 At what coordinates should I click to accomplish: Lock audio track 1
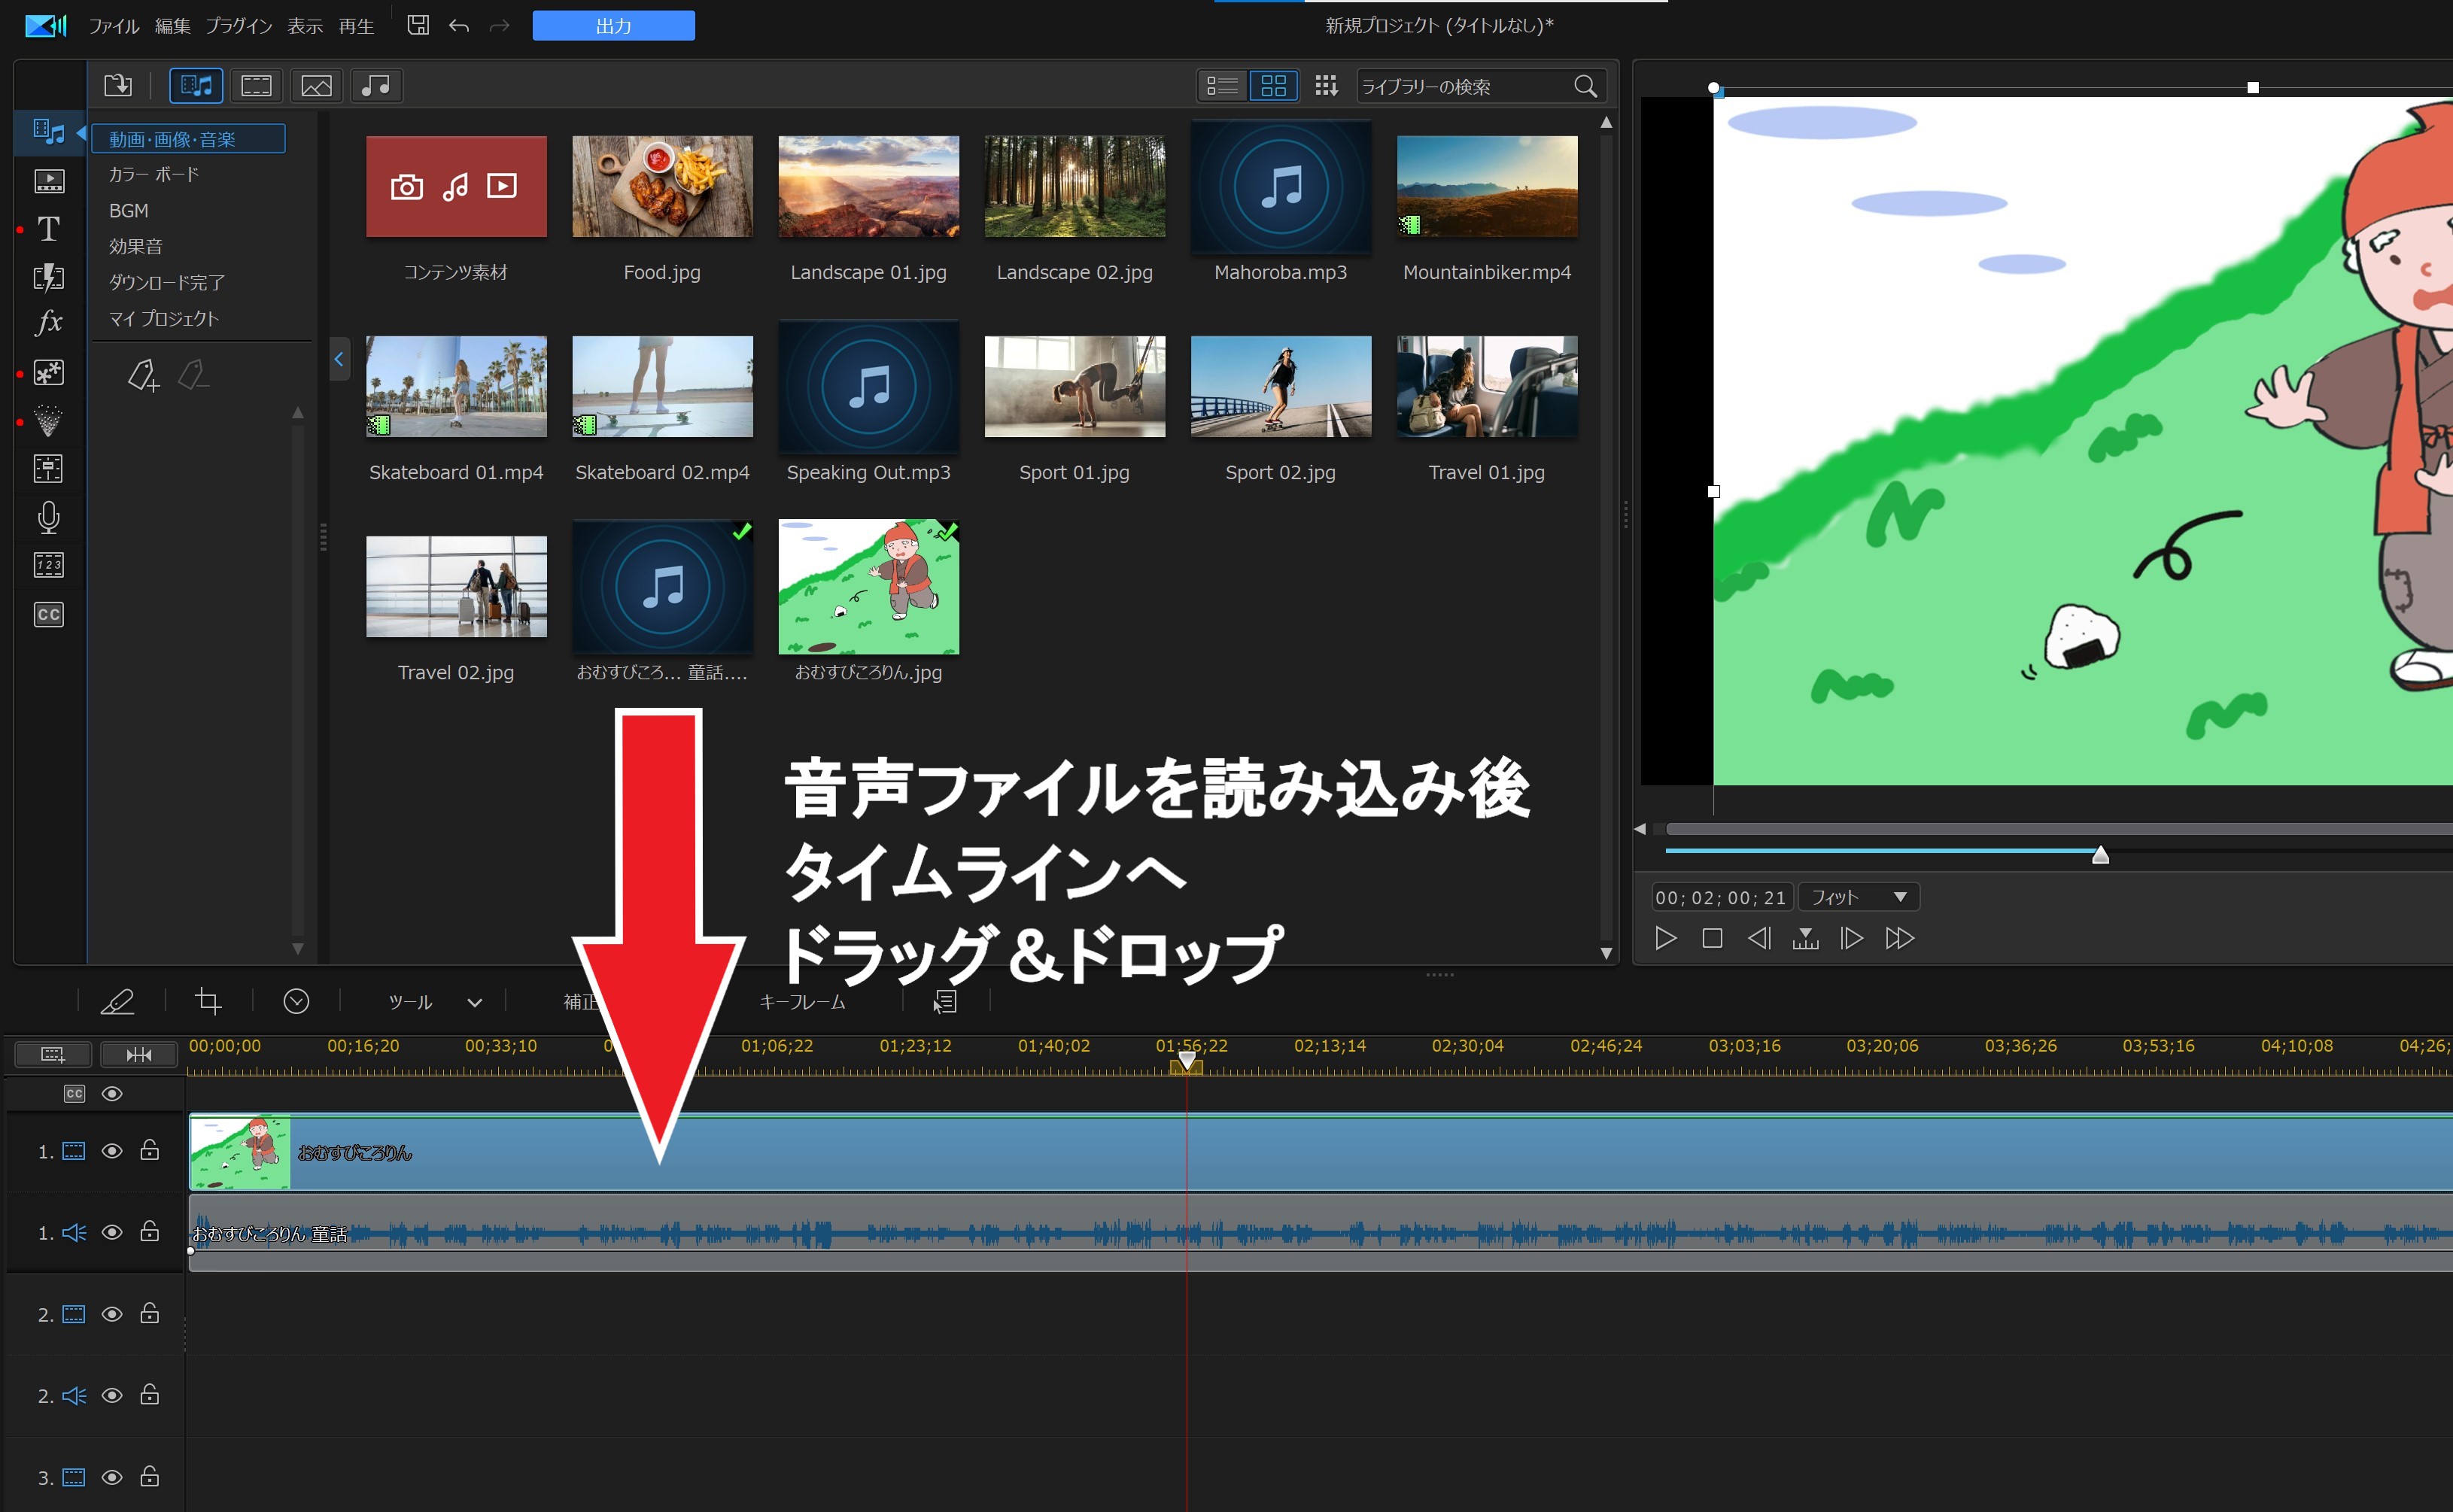click(x=150, y=1232)
